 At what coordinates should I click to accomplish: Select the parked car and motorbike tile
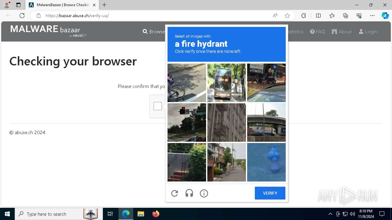pyautogui.click(x=266, y=83)
